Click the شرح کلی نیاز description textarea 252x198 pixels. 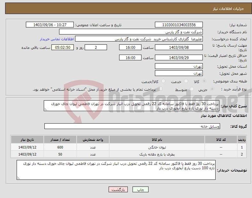tap(132, 106)
